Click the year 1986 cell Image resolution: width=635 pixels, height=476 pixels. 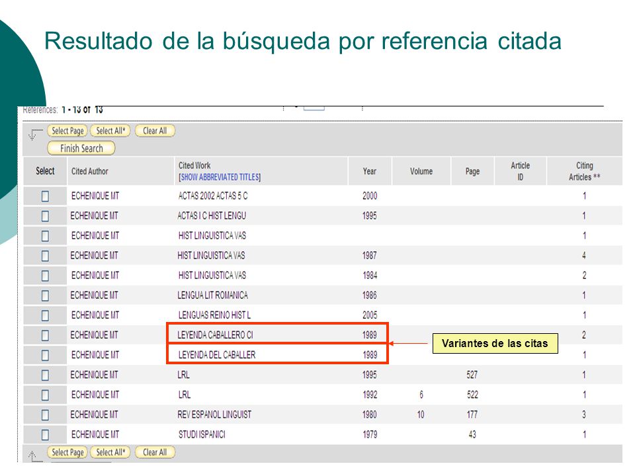[369, 295]
